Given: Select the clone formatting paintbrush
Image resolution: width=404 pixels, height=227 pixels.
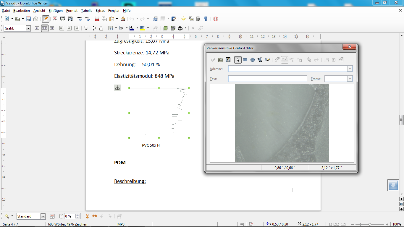Looking at the screenshot, I should pos(123,19).
